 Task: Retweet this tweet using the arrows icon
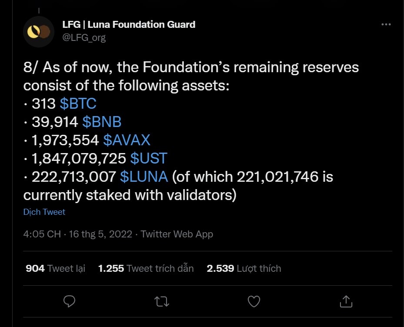coord(162,301)
